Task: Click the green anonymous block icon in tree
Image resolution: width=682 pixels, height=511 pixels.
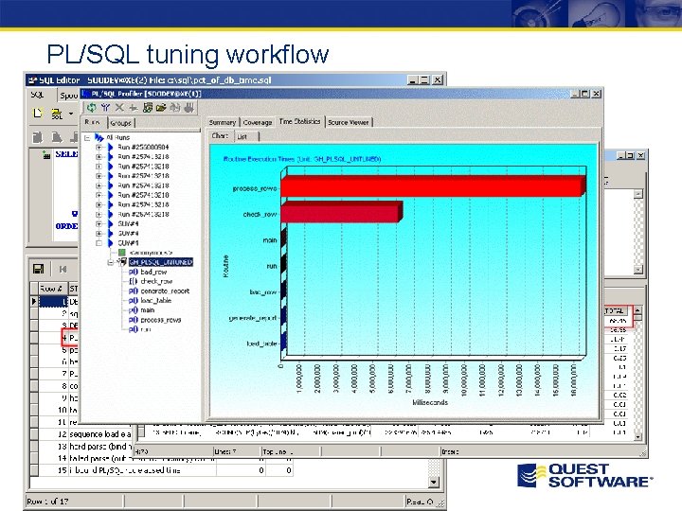Action: 122,253
